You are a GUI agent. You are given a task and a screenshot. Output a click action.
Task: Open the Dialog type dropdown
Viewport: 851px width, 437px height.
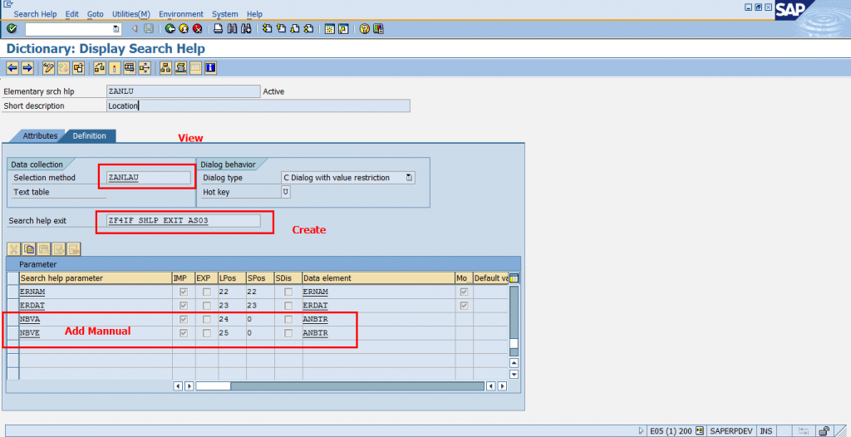pos(410,178)
